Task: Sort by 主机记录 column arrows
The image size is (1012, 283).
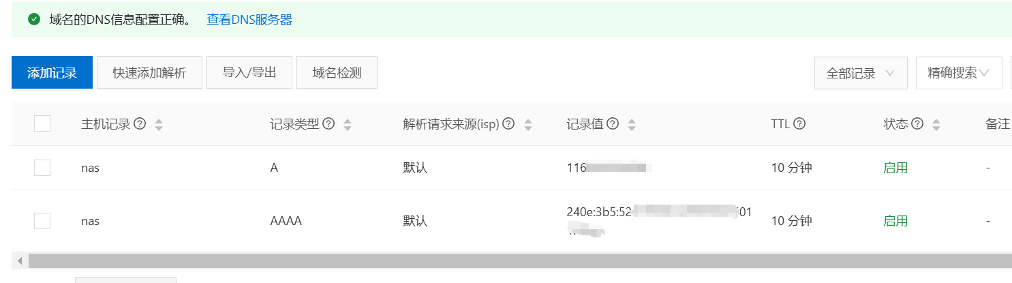Action: [x=159, y=125]
